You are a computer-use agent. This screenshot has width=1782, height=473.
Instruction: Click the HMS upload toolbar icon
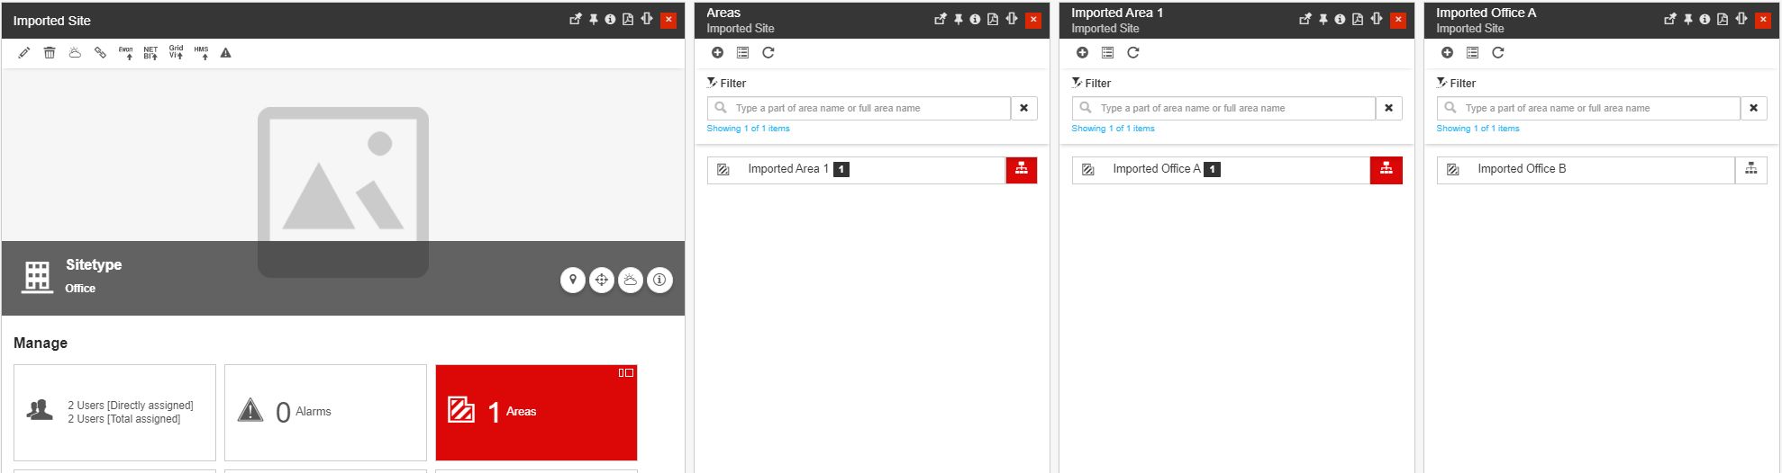point(201,53)
